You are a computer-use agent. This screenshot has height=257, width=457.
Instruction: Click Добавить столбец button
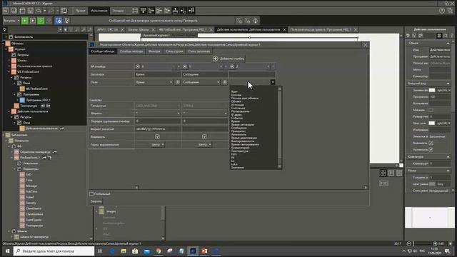228,59
